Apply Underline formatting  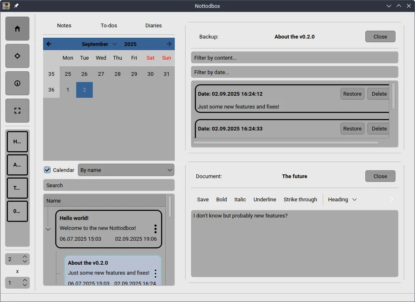coord(265,200)
